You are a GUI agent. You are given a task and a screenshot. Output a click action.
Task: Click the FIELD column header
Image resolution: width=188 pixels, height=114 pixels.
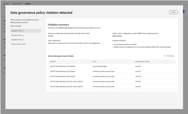point(95,62)
